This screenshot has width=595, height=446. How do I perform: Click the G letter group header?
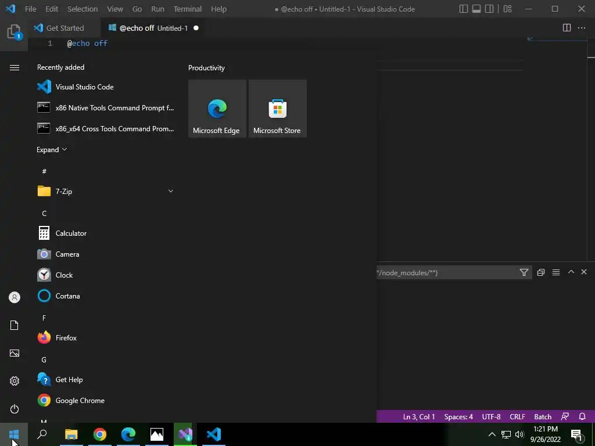pos(44,359)
